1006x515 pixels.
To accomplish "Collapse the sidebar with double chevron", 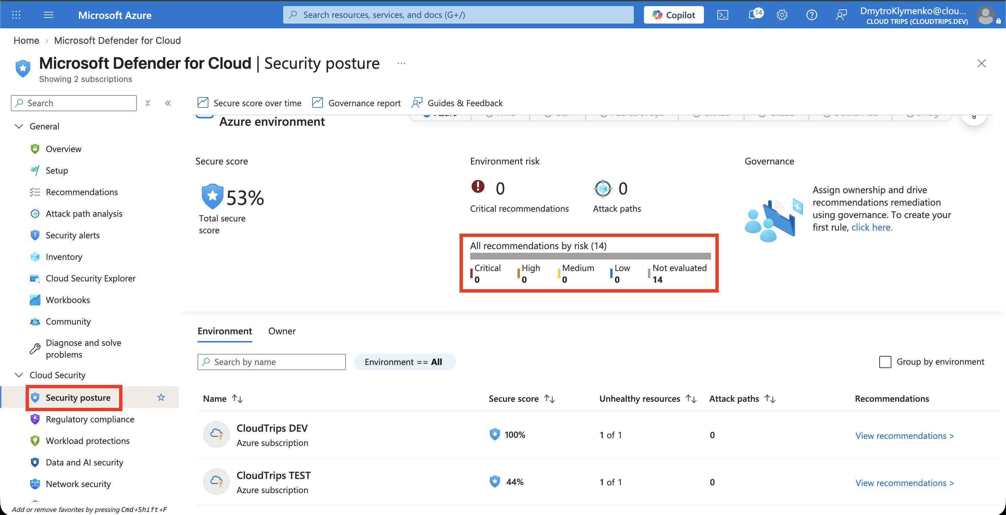I will (168, 103).
